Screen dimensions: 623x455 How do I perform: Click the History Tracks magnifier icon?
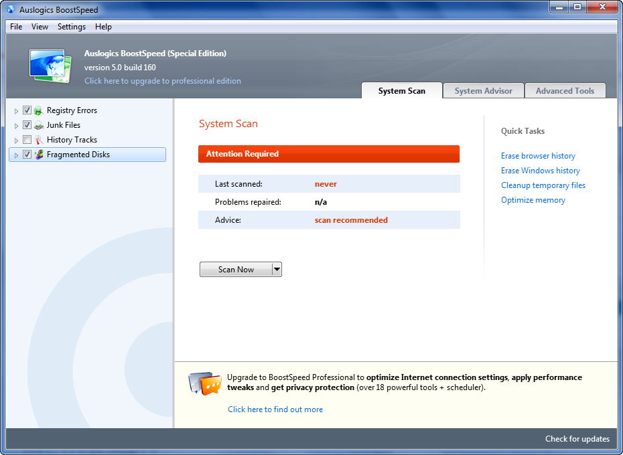39,140
